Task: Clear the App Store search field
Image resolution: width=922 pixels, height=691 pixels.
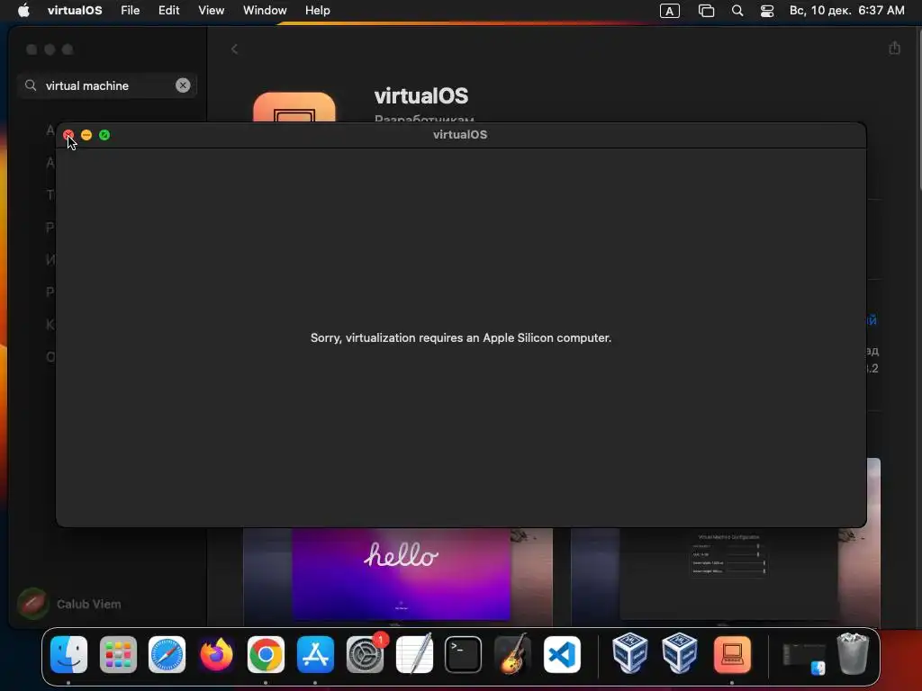Action: coord(183,85)
